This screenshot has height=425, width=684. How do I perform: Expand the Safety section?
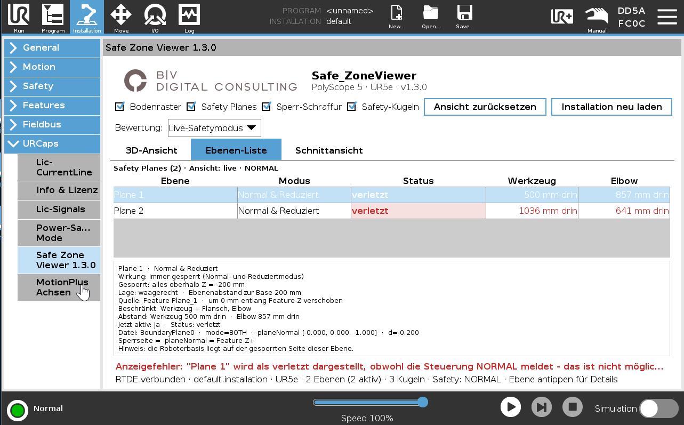(x=52, y=86)
